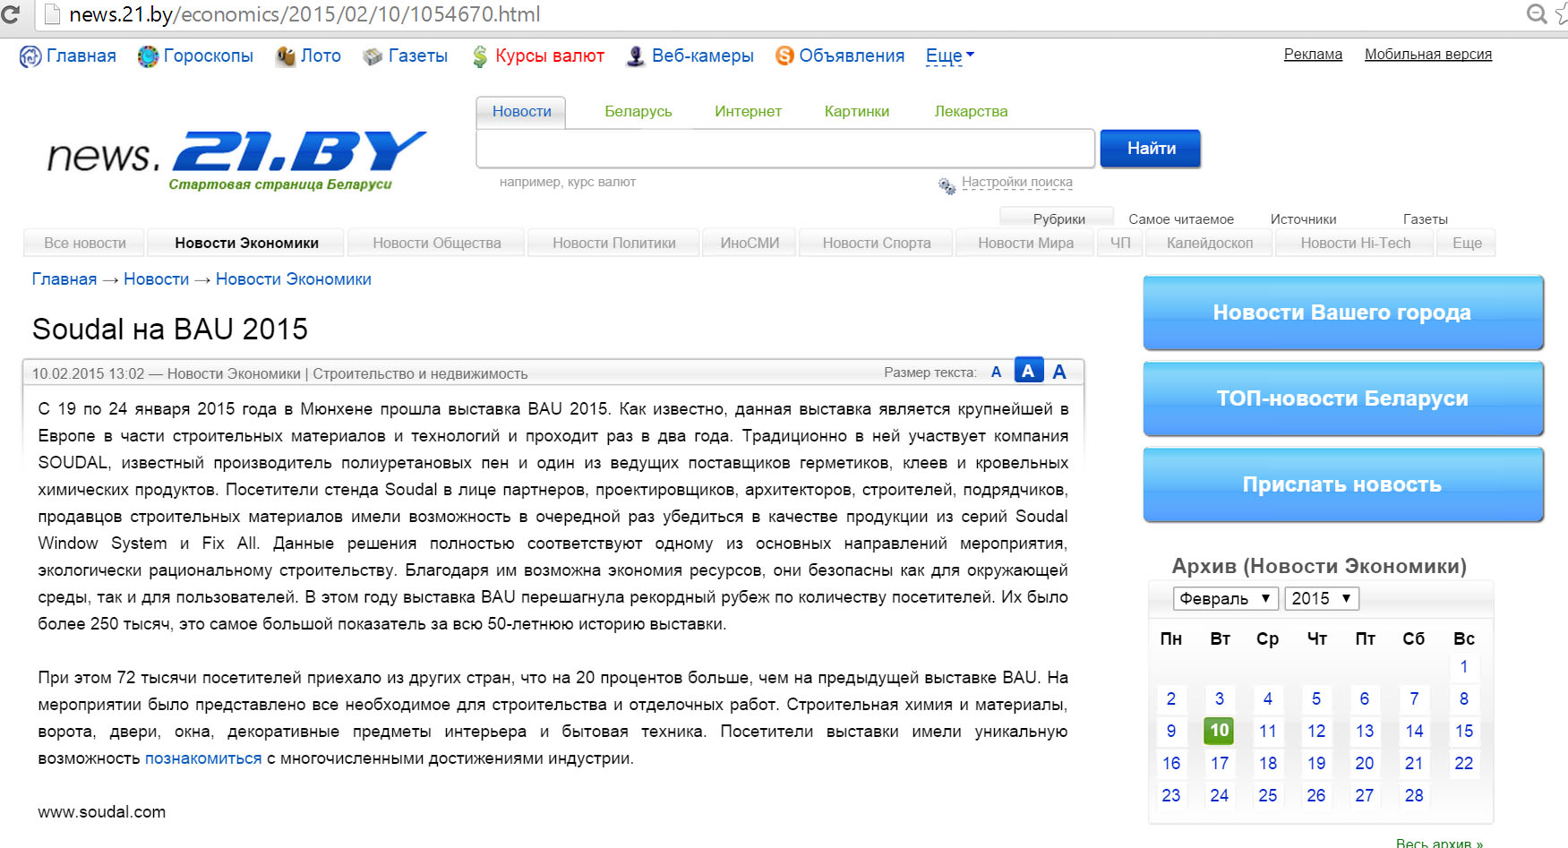Click the Веб-камеры webcam icon
This screenshot has width=1568, height=848.
click(x=636, y=56)
